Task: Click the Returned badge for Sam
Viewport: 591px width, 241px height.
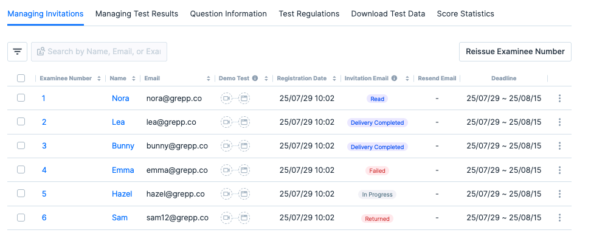Action: 378,218
